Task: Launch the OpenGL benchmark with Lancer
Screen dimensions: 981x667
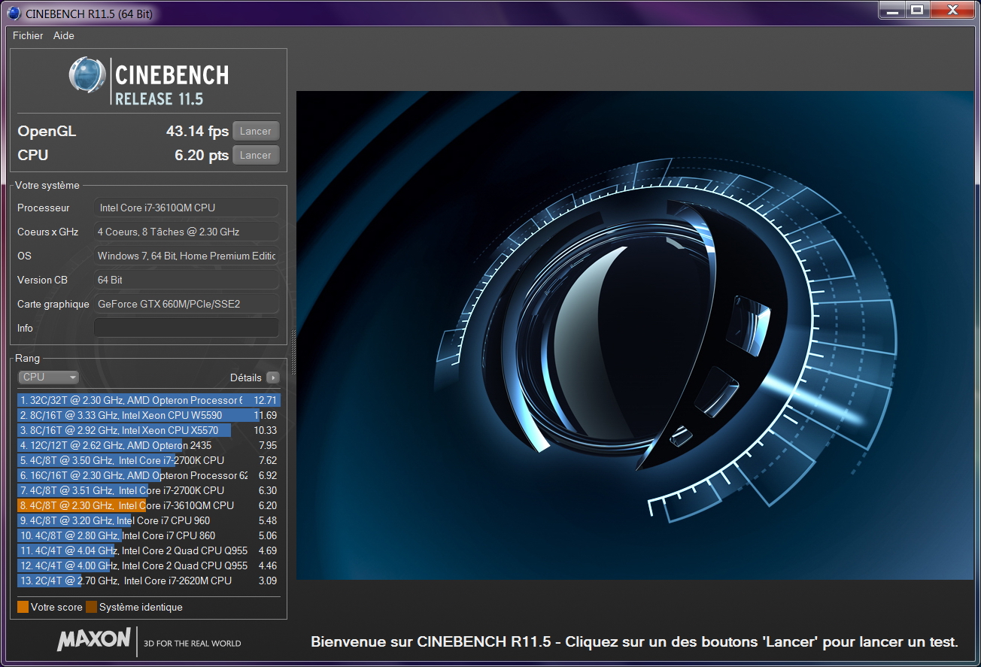Action: point(255,130)
